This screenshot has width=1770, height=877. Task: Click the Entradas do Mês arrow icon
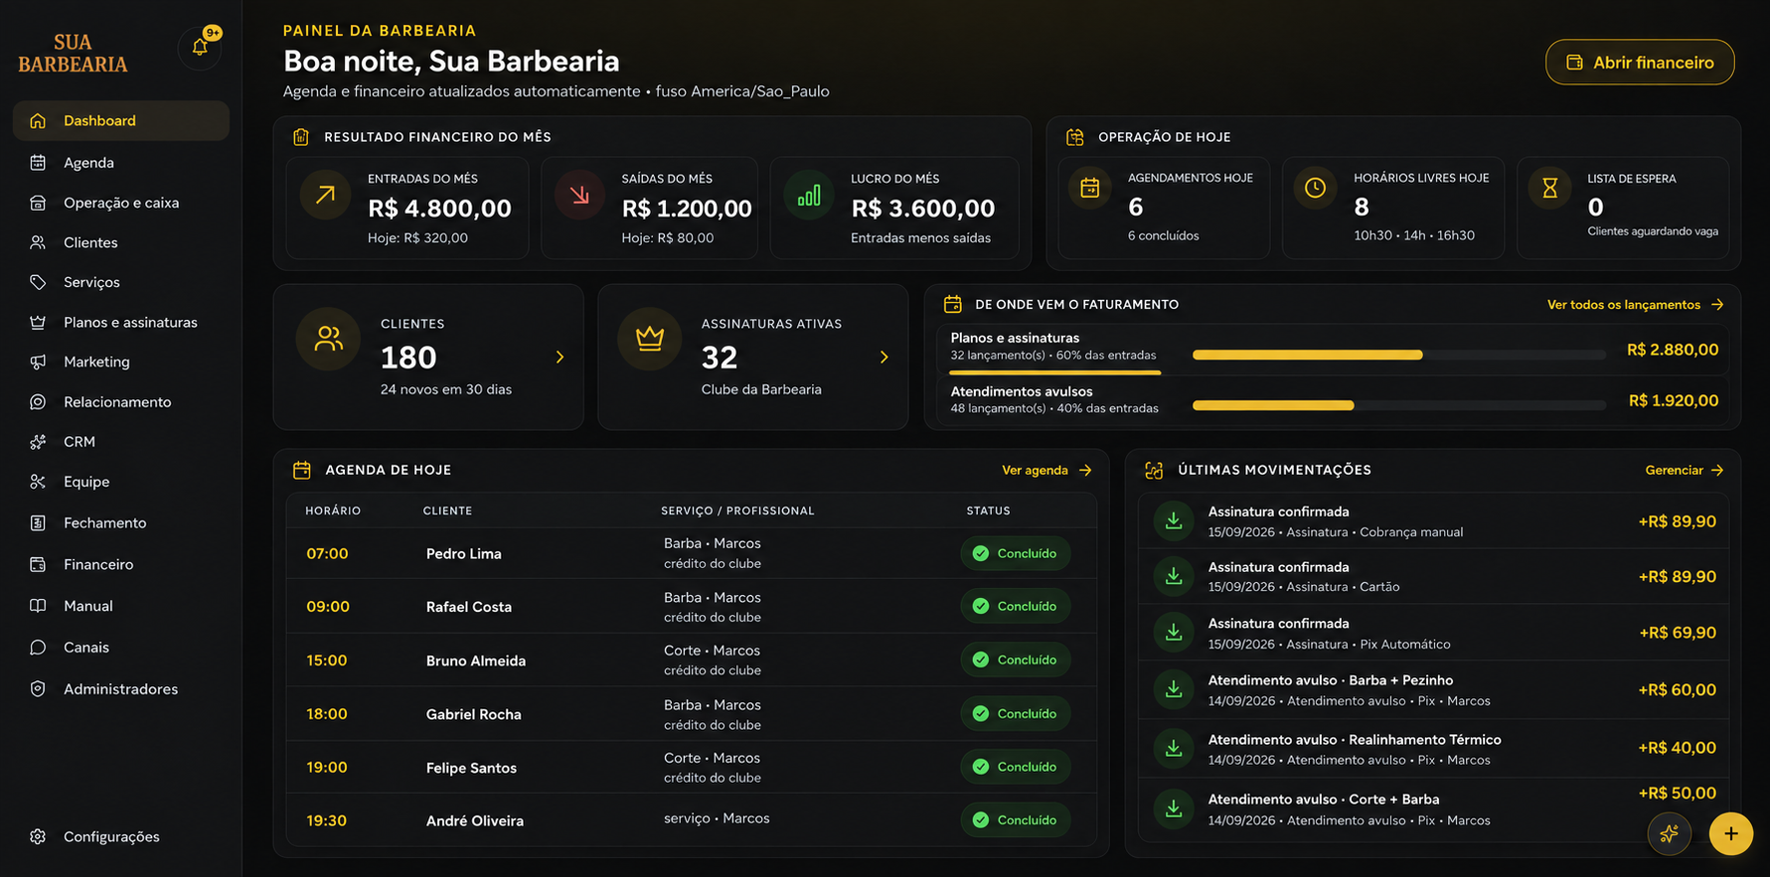tap(325, 195)
